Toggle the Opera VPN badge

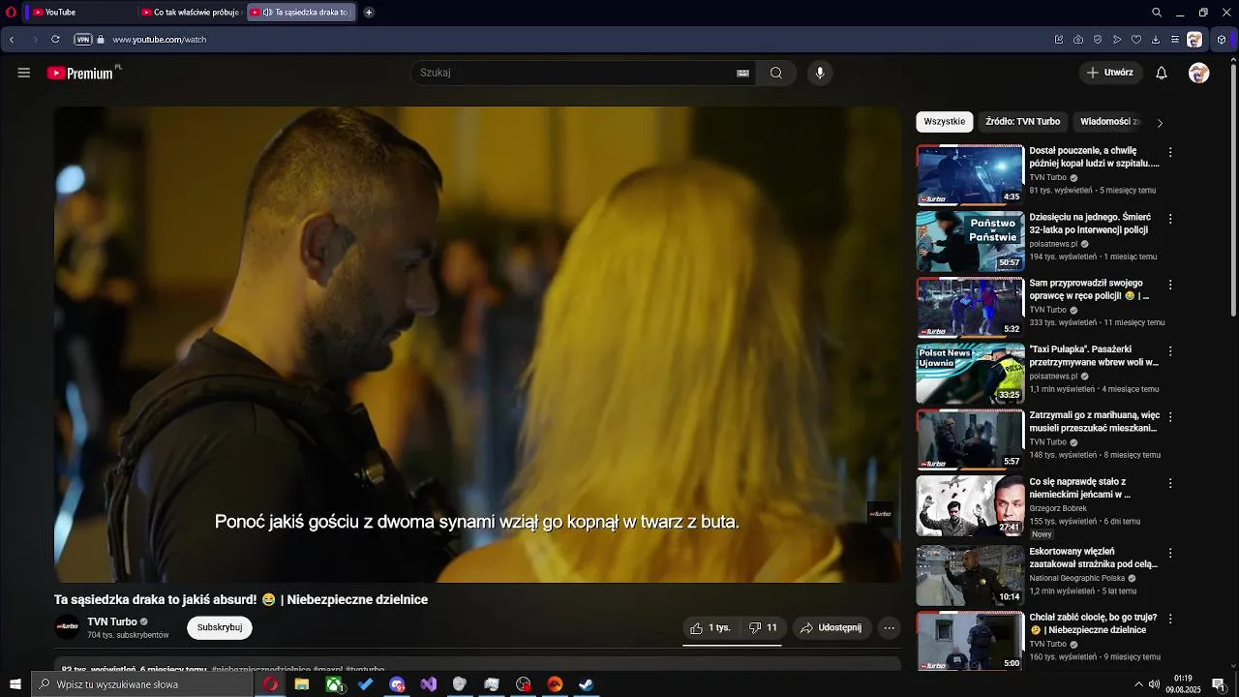(83, 40)
